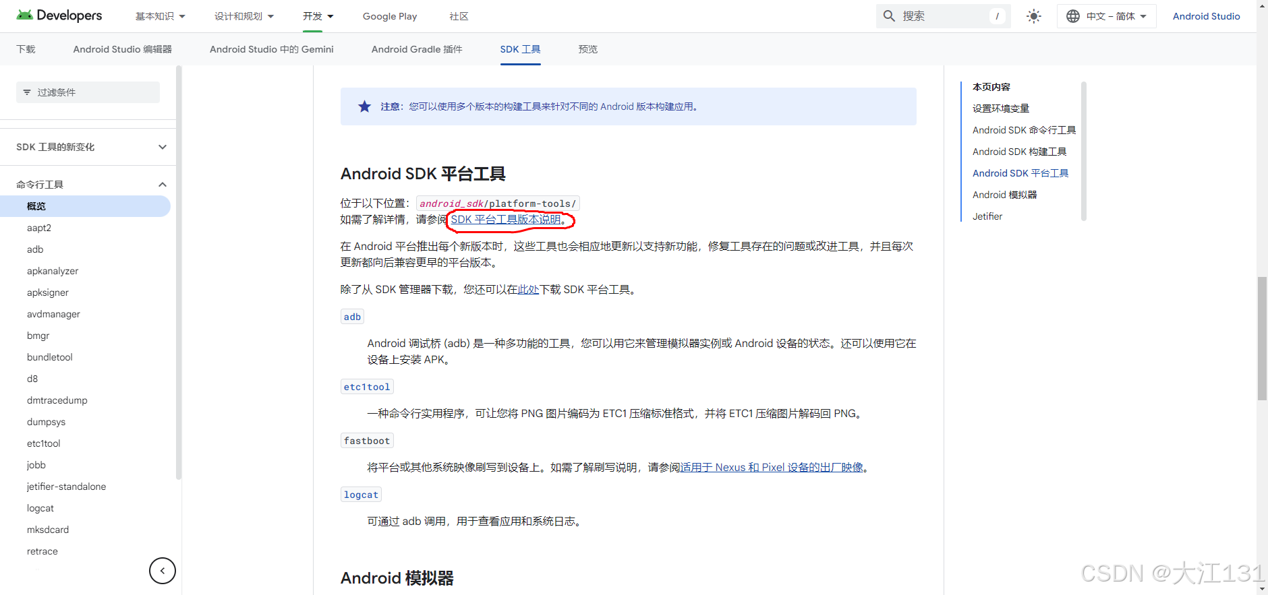This screenshot has height=595, width=1268.
Task: Switch to Android Studio 中的 Gemini tab
Action: click(272, 49)
